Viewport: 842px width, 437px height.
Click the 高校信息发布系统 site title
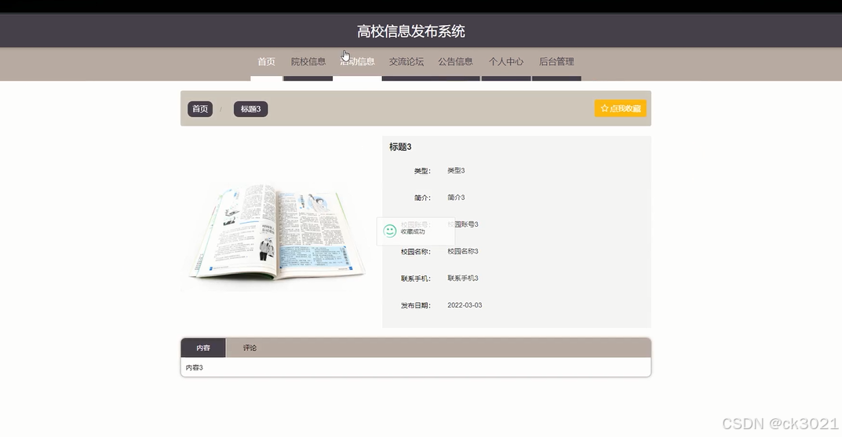[x=411, y=31]
